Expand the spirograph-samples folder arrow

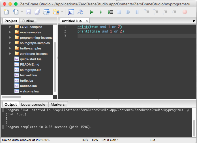point(10,43)
